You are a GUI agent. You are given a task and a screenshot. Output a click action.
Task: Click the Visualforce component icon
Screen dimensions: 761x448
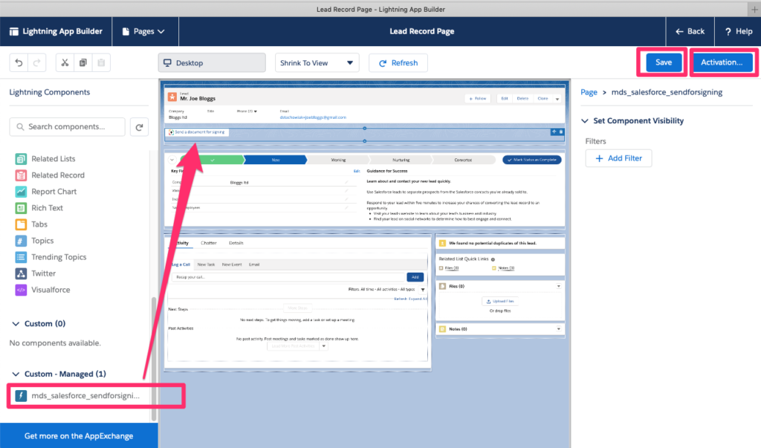pos(19,289)
